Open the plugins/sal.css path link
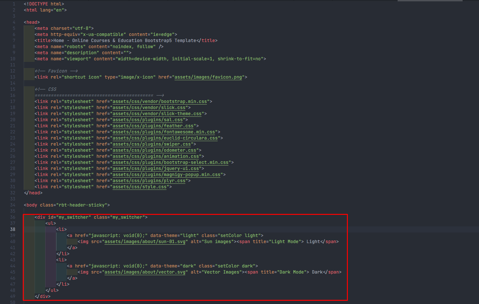The height and width of the screenshot is (304, 479). (147, 120)
